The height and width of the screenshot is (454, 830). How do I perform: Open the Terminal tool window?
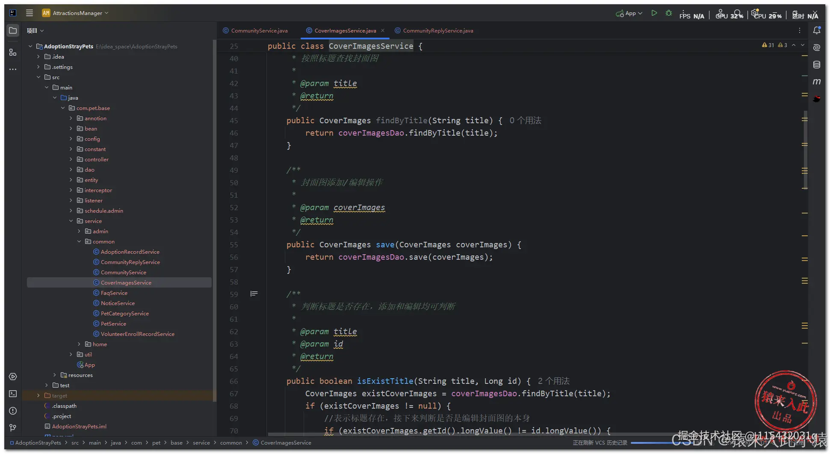coord(13,394)
